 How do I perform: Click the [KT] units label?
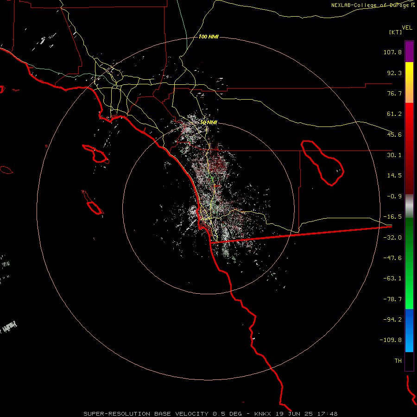396,32
